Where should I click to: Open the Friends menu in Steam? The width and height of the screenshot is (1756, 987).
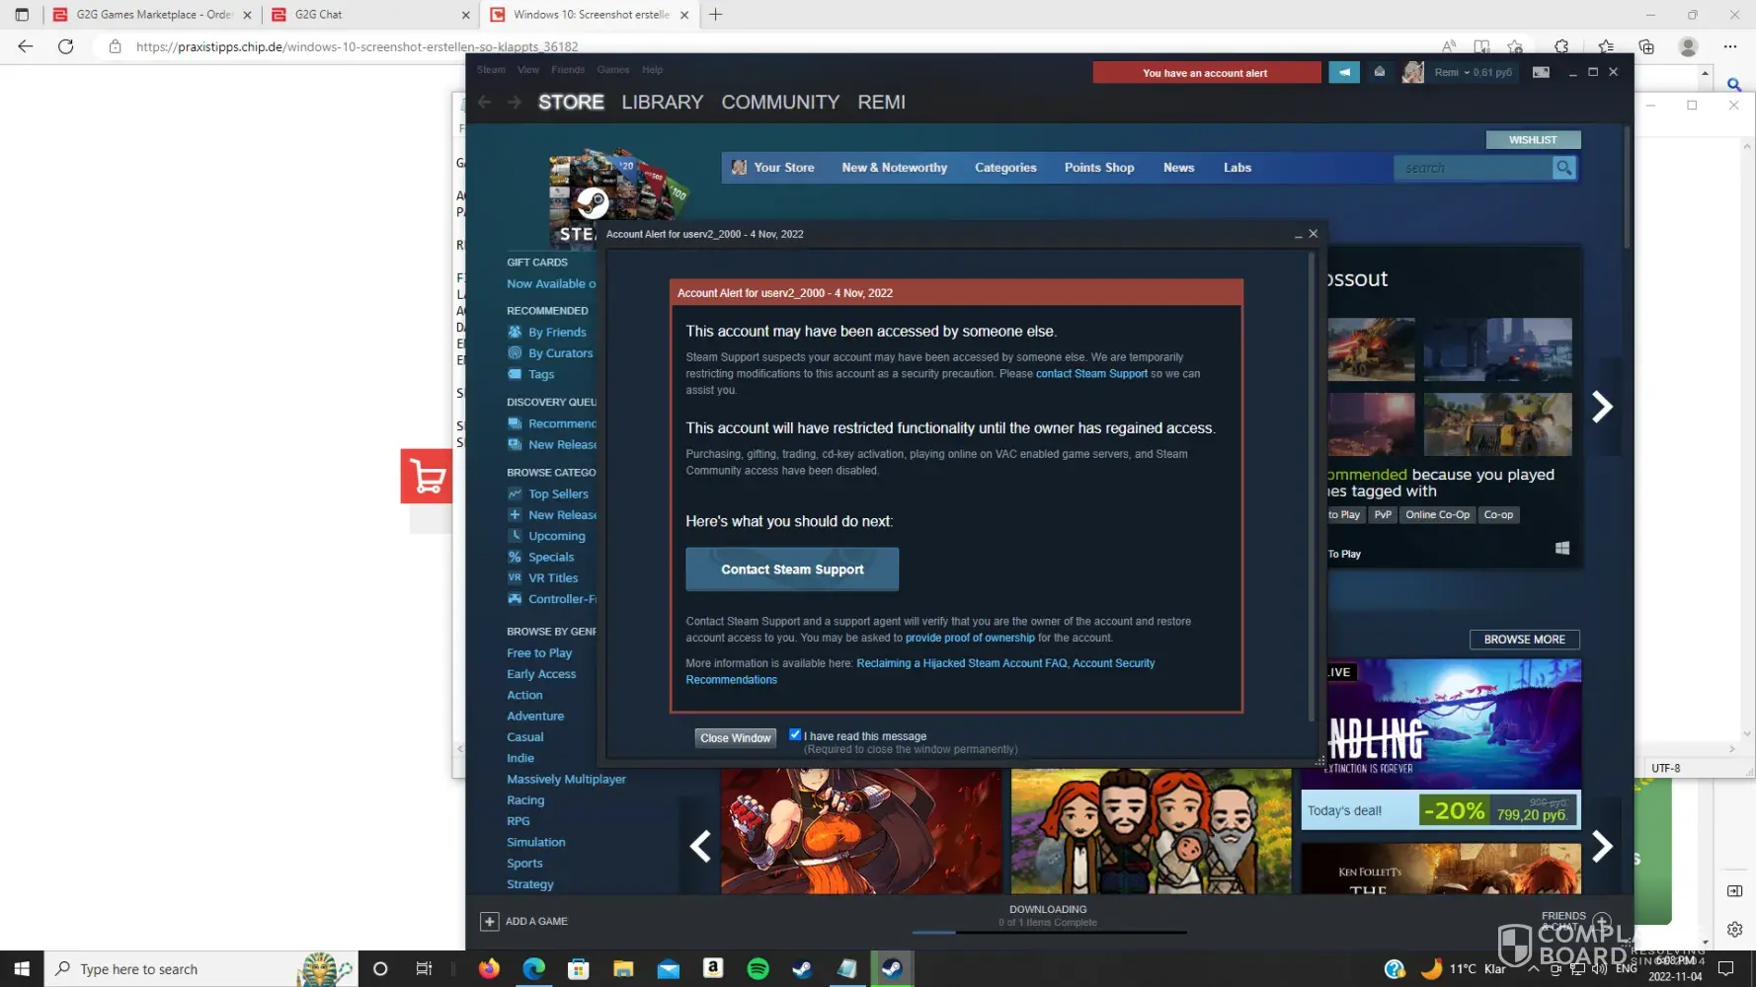[x=568, y=70]
